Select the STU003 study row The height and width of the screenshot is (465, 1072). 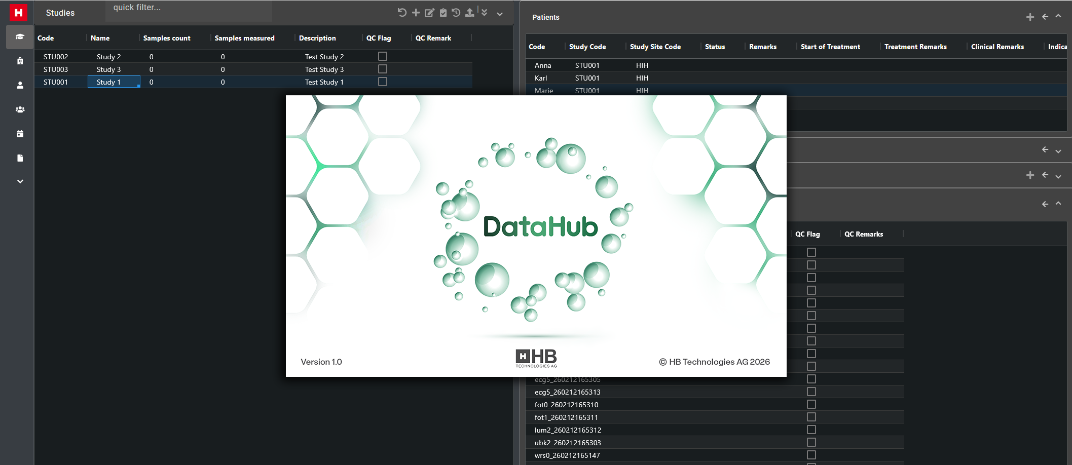point(56,69)
